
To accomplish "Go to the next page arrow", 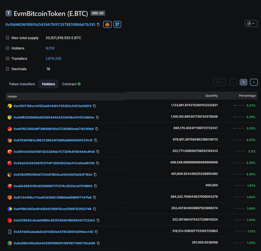I will tap(254, 82).
